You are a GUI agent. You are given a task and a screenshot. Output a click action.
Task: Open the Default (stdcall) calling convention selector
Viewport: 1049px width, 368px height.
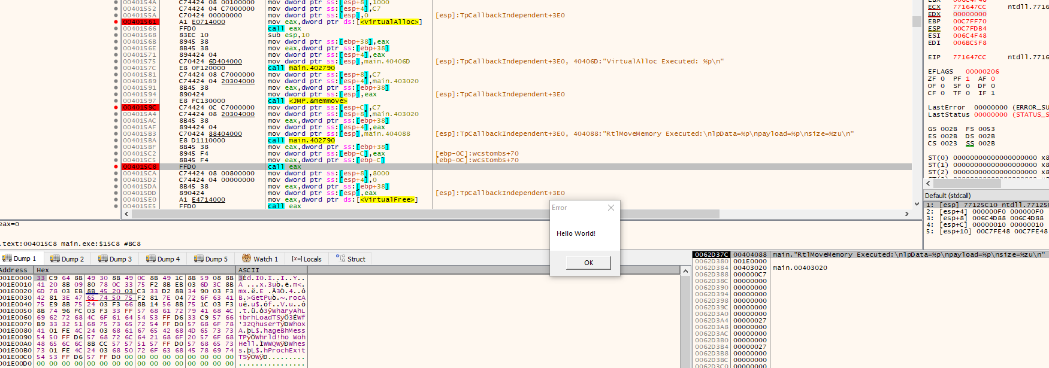[948, 196]
